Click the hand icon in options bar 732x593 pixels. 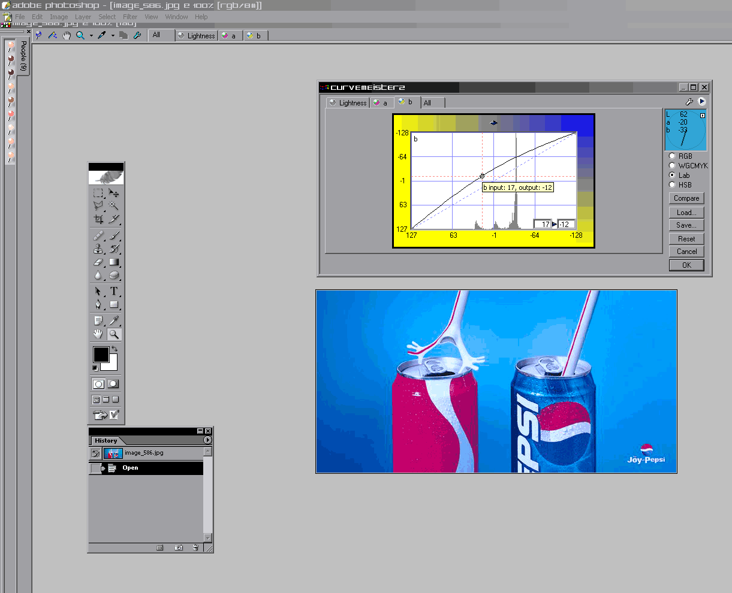[67, 35]
